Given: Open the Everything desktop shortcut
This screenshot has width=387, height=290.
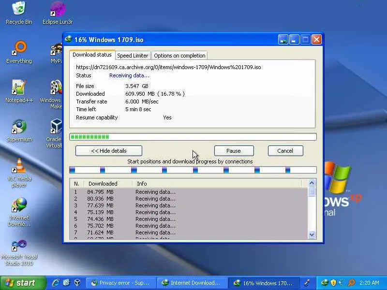Looking at the screenshot, I should tap(19, 52).
